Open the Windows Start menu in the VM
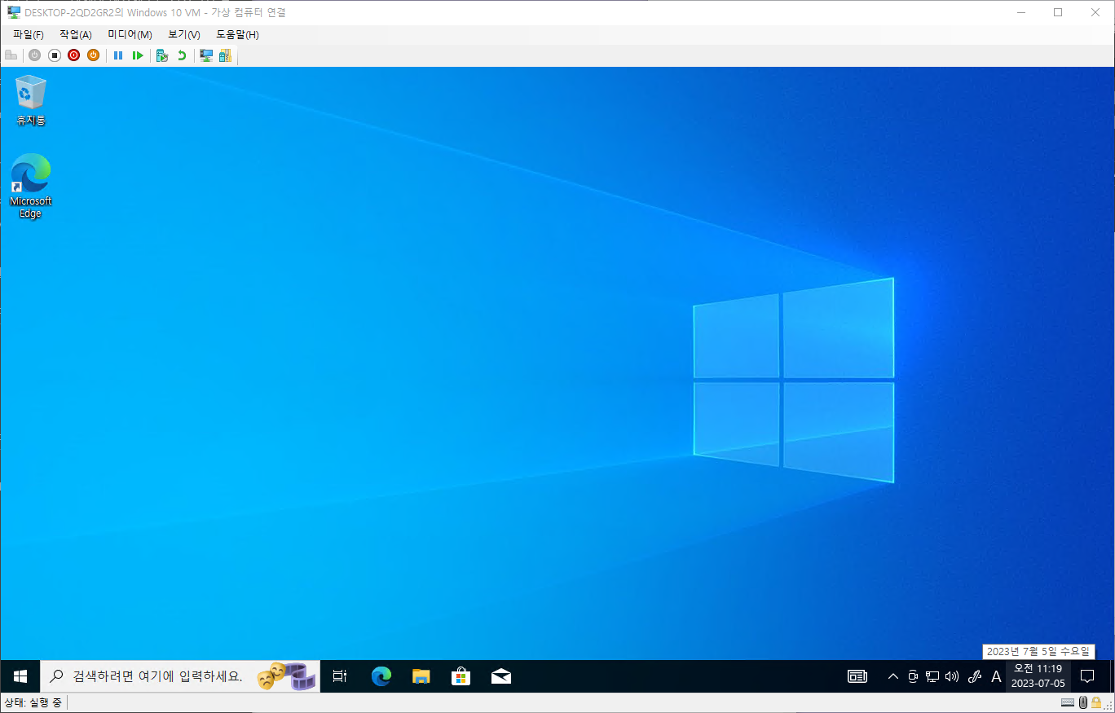 coord(20,676)
